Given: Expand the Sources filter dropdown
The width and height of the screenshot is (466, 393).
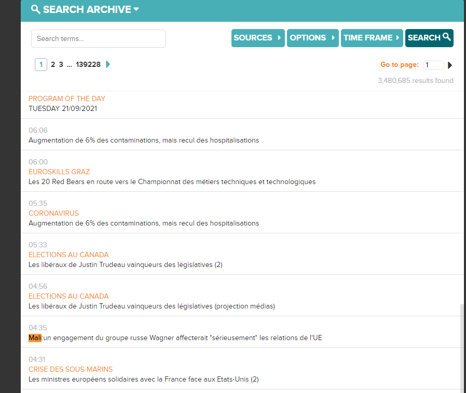Looking at the screenshot, I should [x=258, y=38].
